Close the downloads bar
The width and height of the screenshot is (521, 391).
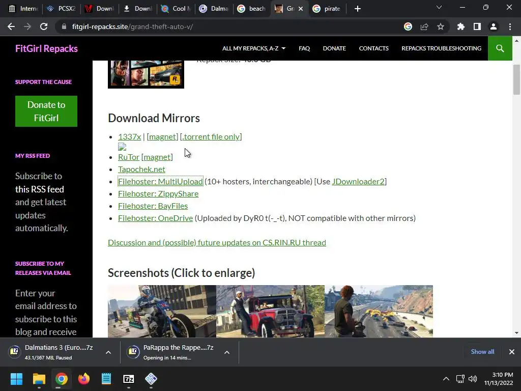click(x=512, y=352)
